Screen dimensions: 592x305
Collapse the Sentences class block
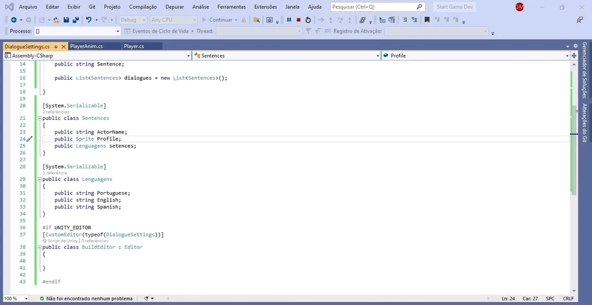pos(38,118)
